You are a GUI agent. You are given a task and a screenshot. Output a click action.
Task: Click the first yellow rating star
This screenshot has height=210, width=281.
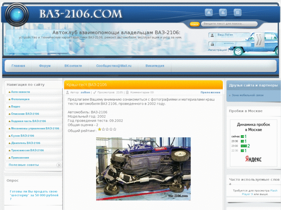(x=99, y=129)
